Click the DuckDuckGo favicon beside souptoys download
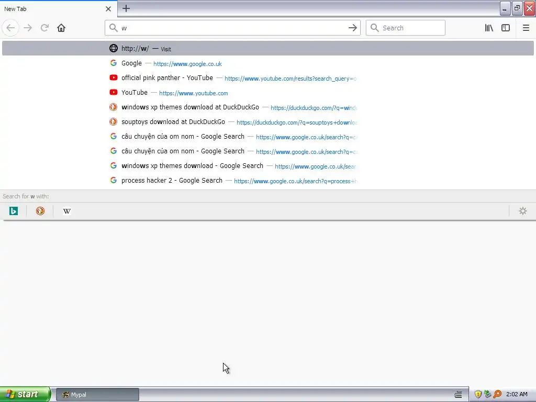 113,121
